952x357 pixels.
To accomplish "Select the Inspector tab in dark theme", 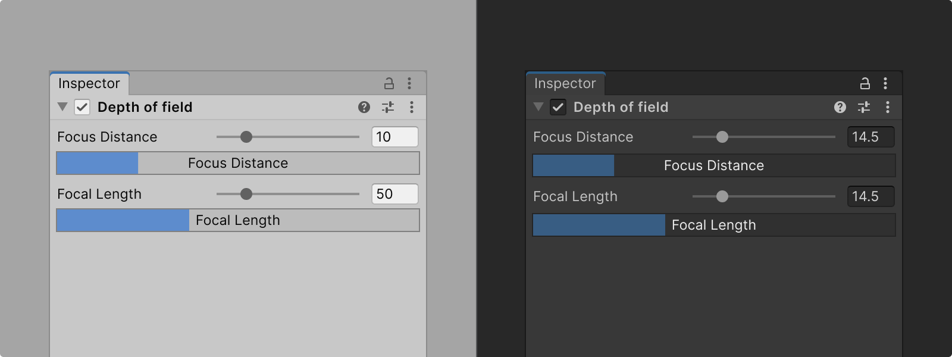I will (565, 83).
